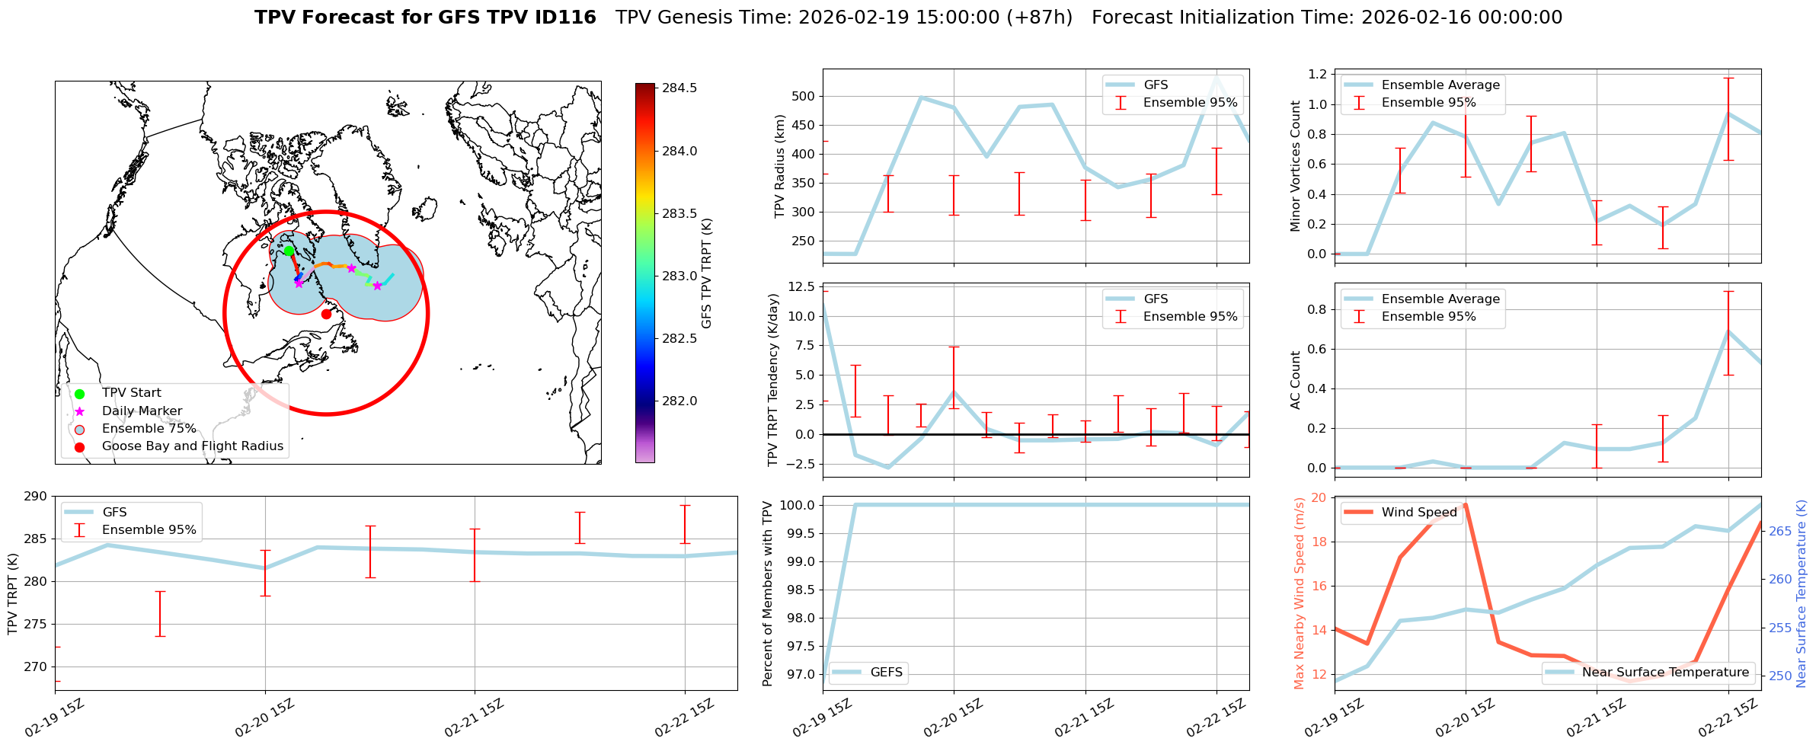
Task: Click the green TPV Start dot on map
Action: tap(289, 251)
